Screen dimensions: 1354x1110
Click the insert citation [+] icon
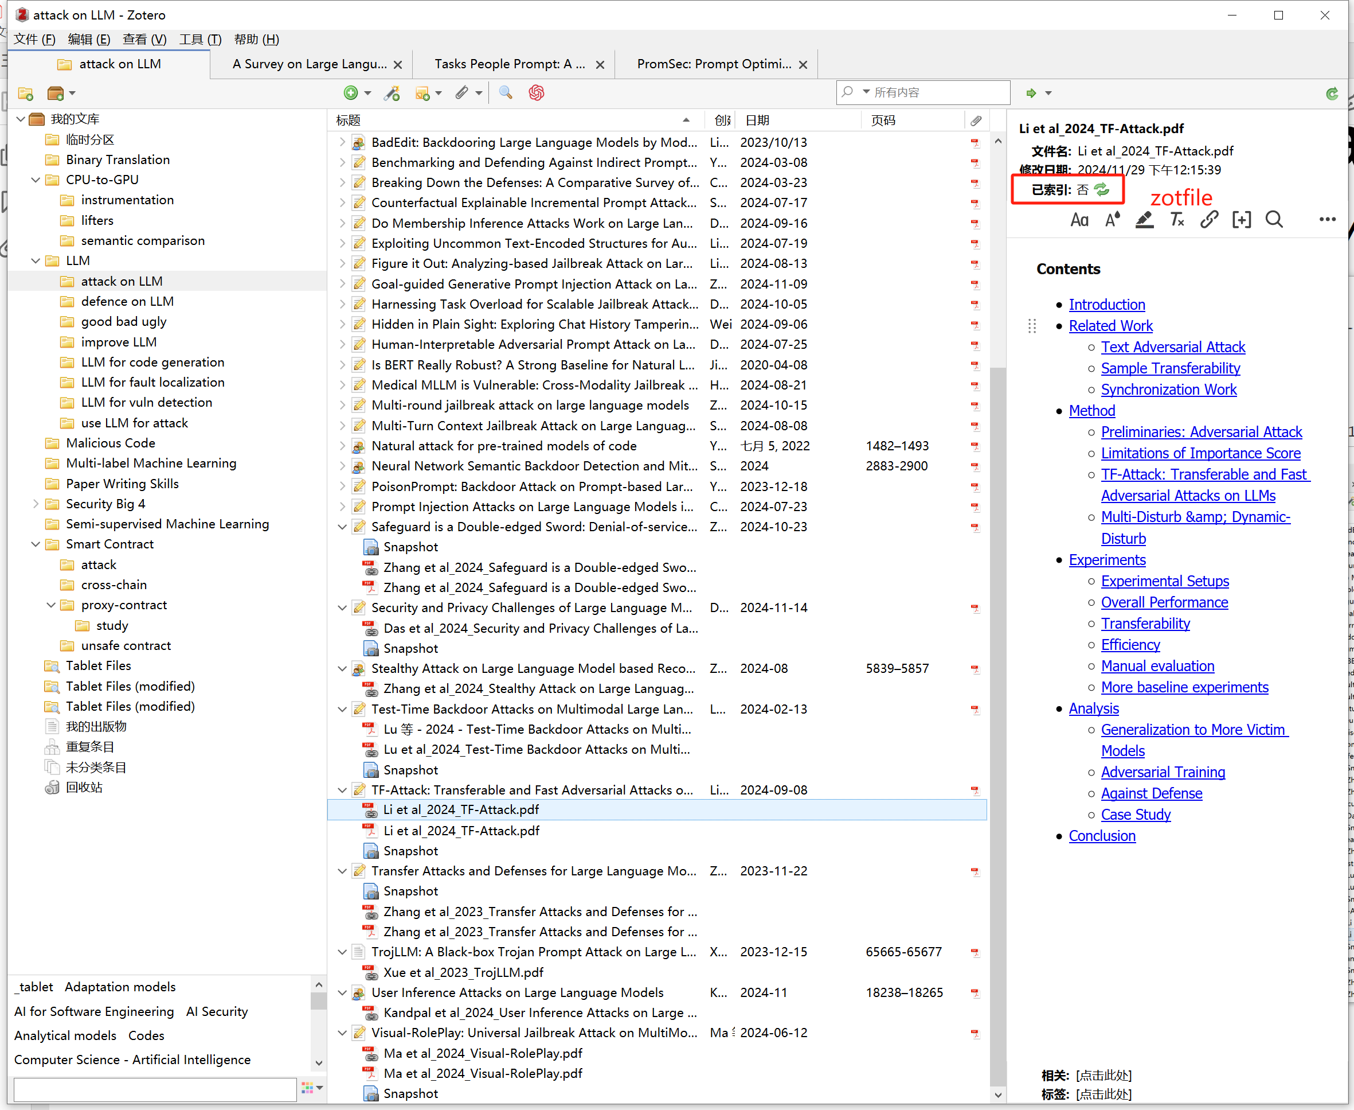coord(1242,220)
